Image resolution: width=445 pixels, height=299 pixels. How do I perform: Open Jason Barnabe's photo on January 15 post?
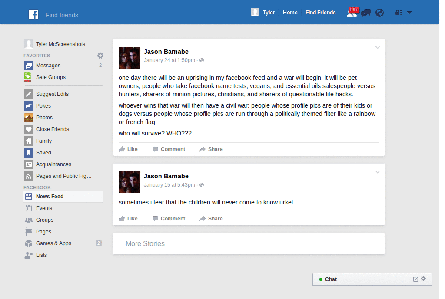130,182
